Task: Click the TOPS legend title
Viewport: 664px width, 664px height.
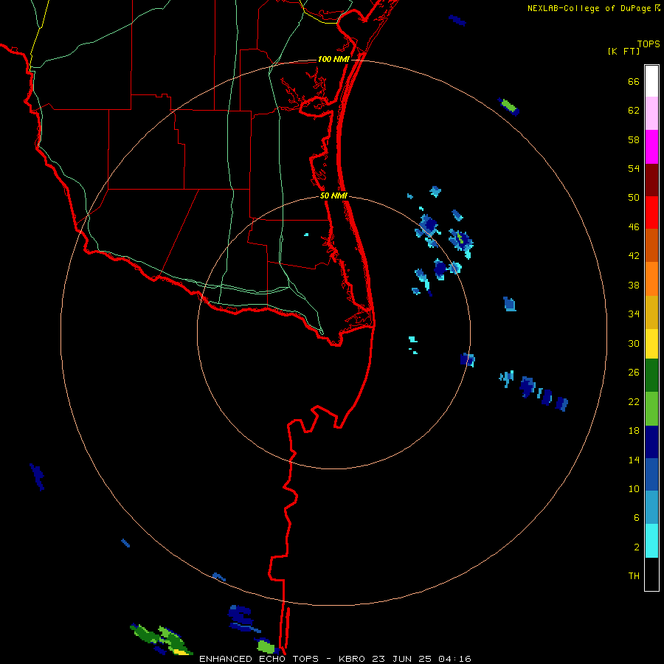Action: coord(649,44)
